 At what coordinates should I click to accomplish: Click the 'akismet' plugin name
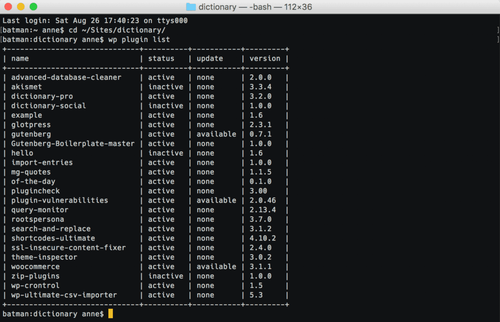pyautogui.click(x=27, y=87)
